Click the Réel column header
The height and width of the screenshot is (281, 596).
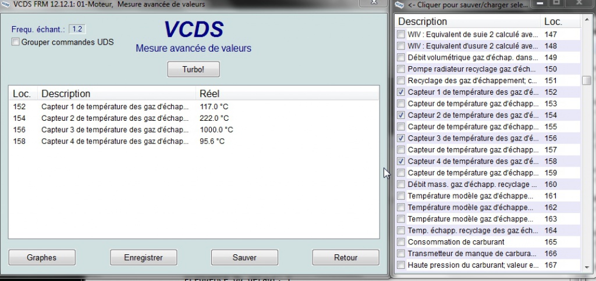pos(288,93)
